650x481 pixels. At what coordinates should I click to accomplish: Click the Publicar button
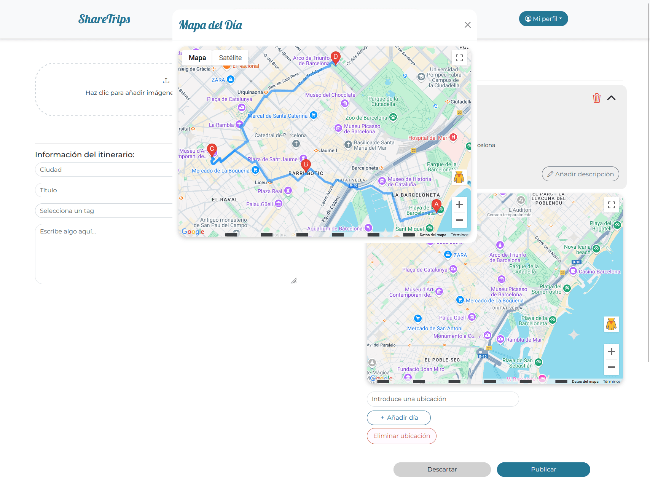tap(543, 470)
